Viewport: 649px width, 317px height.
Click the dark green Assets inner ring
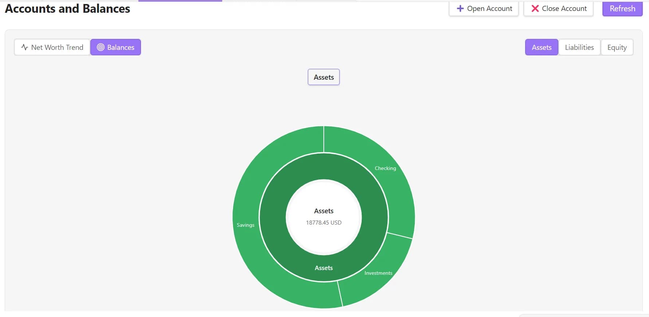(x=324, y=268)
